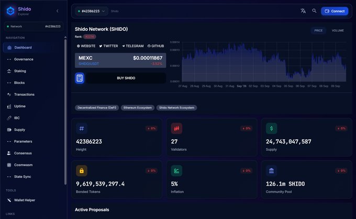Click the Height hash icon
Viewport: 356px width, 219px height.
click(x=82, y=128)
